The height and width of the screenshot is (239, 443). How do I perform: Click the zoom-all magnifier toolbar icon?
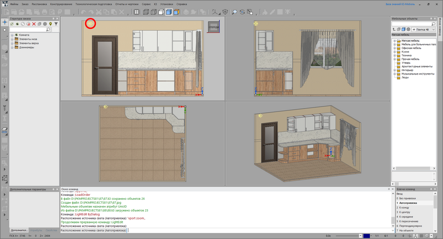[234, 12]
